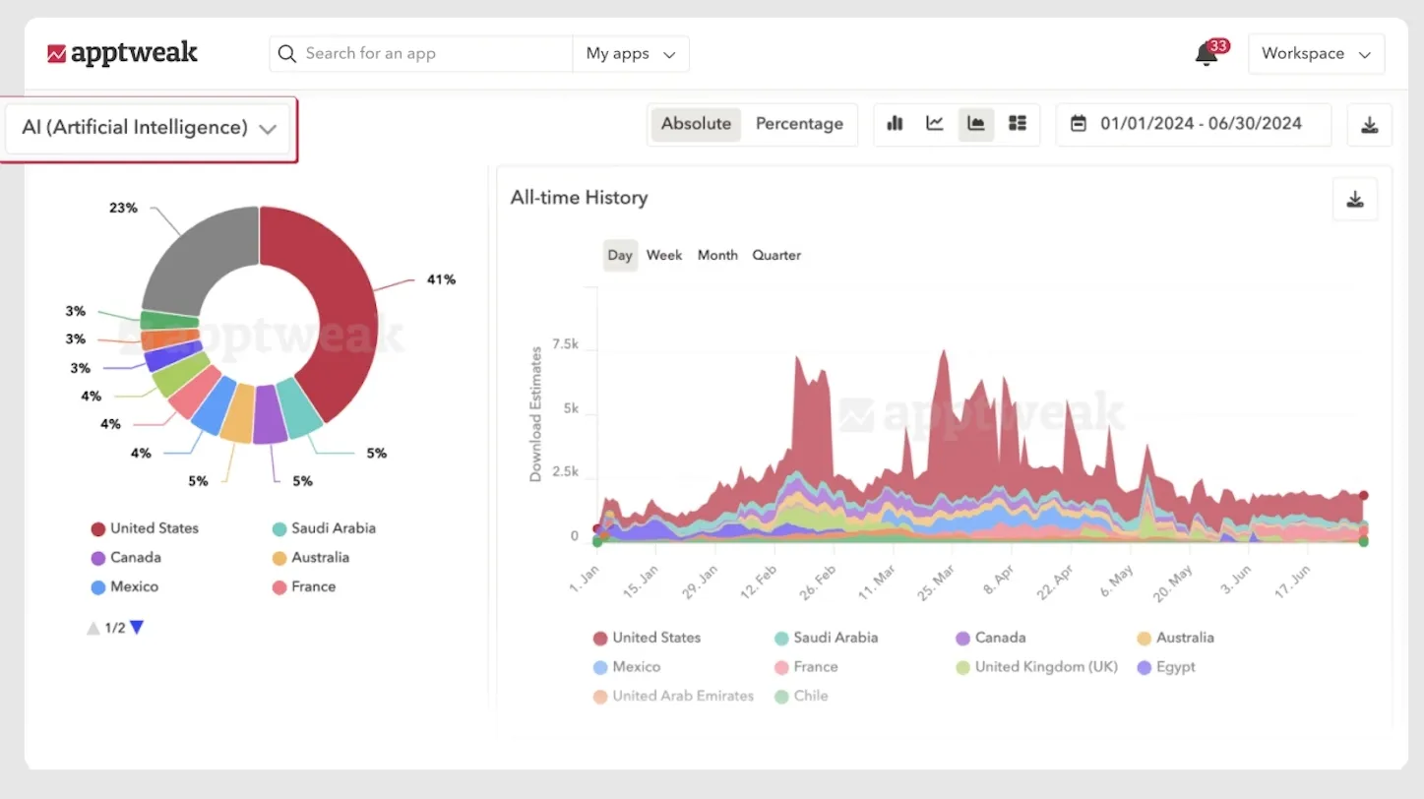1424x799 pixels.
Task: Toggle Absolute values display
Action: tap(696, 124)
